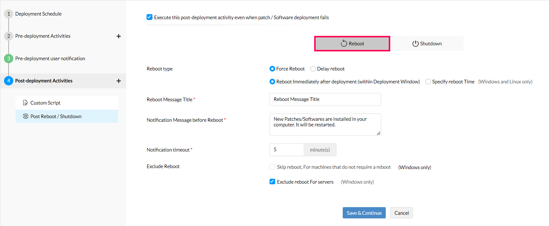
Task: Click green step 3 circle
Action: click(9, 59)
